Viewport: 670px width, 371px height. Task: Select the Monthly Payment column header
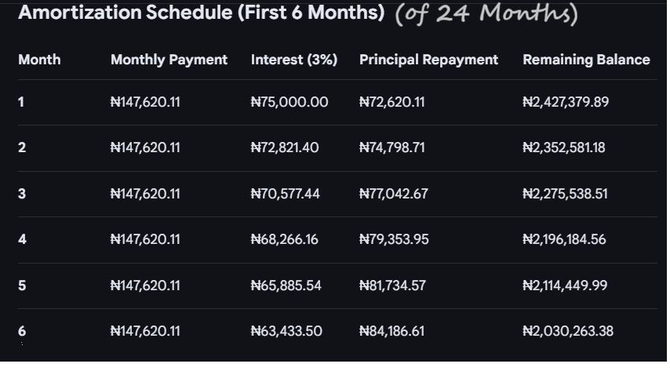point(169,60)
